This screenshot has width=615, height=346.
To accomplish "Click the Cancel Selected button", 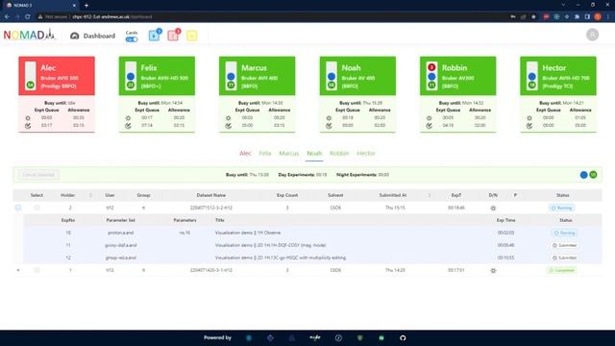I will tap(38, 175).
